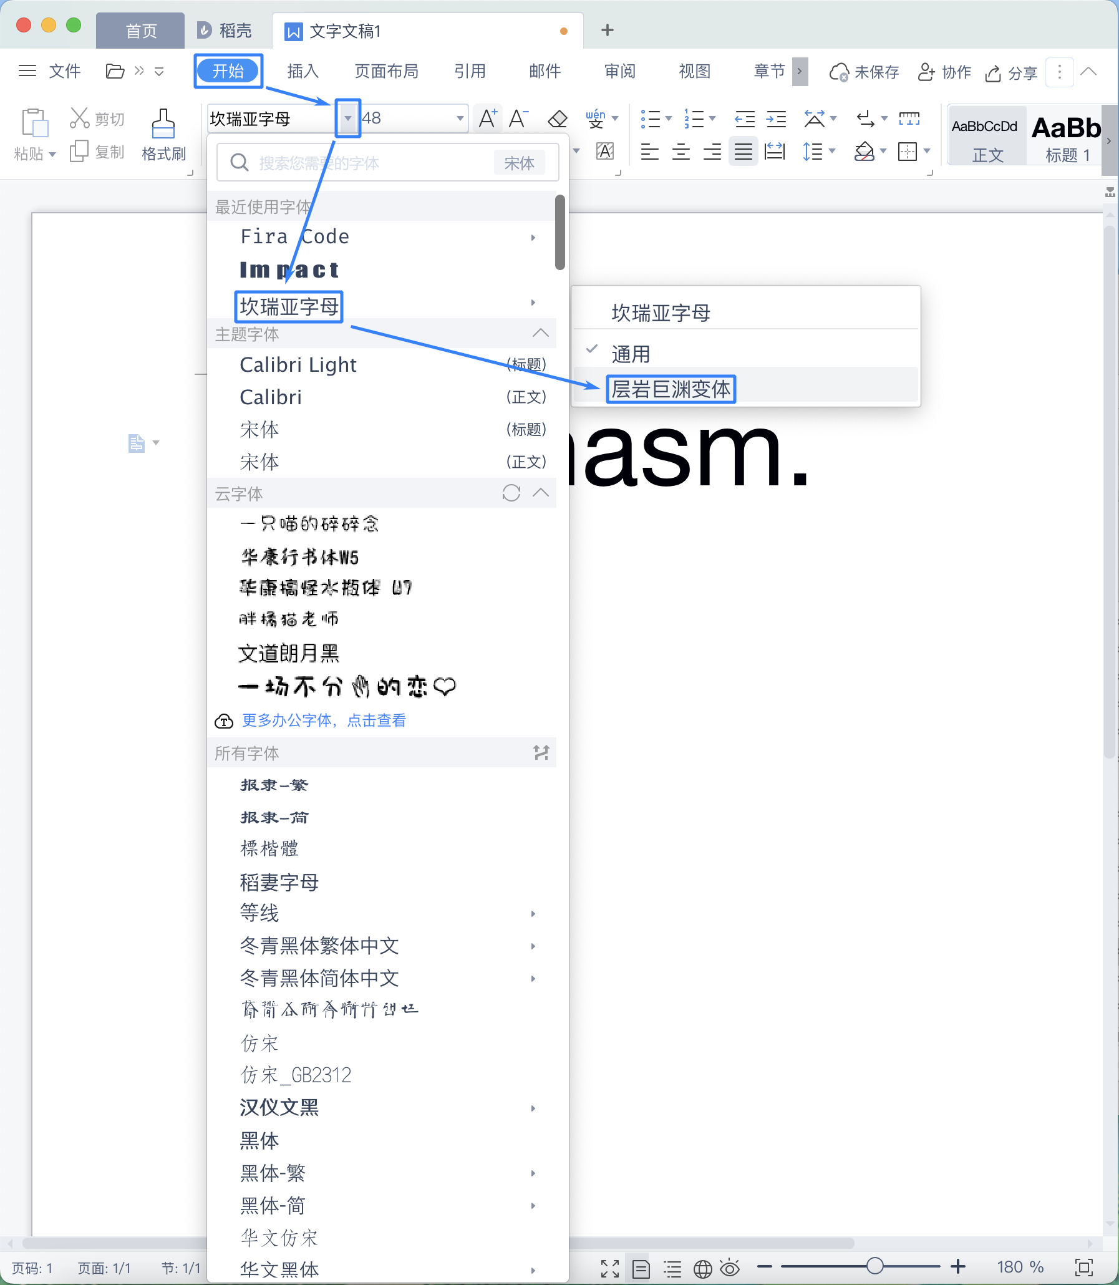Expand the 黑体-繁 font variants
The width and height of the screenshot is (1119, 1285).
coord(533,1173)
